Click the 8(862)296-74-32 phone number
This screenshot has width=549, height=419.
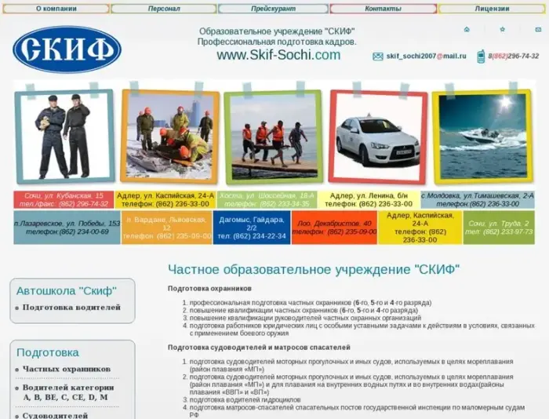point(513,56)
